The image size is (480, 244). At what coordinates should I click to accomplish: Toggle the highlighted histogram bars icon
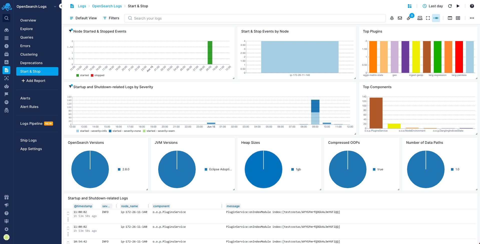(436, 18)
